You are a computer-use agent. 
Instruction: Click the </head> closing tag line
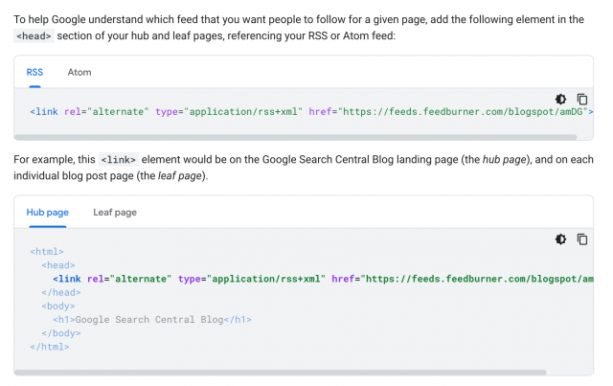coord(61,292)
